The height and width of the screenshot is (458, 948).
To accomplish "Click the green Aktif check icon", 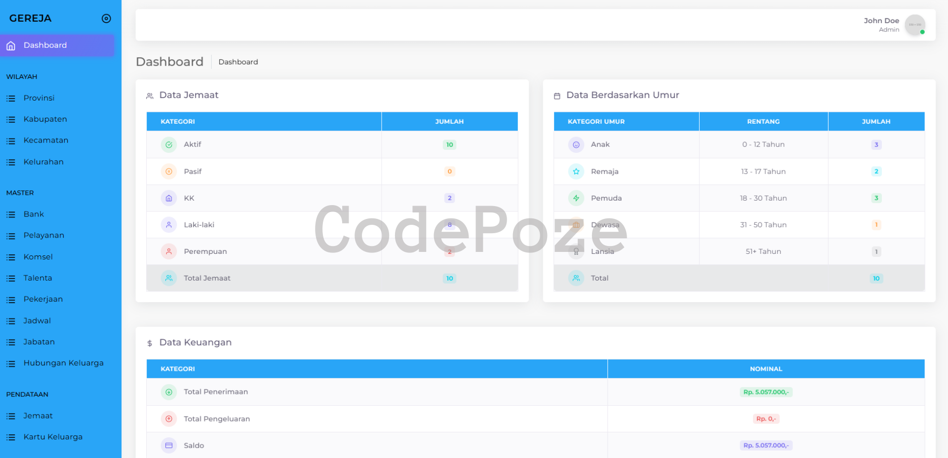I will (x=169, y=144).
